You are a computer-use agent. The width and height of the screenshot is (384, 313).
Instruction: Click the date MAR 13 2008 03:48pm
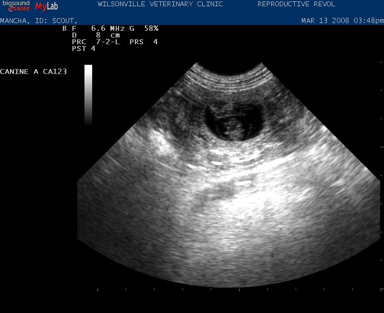click(342, 21)
